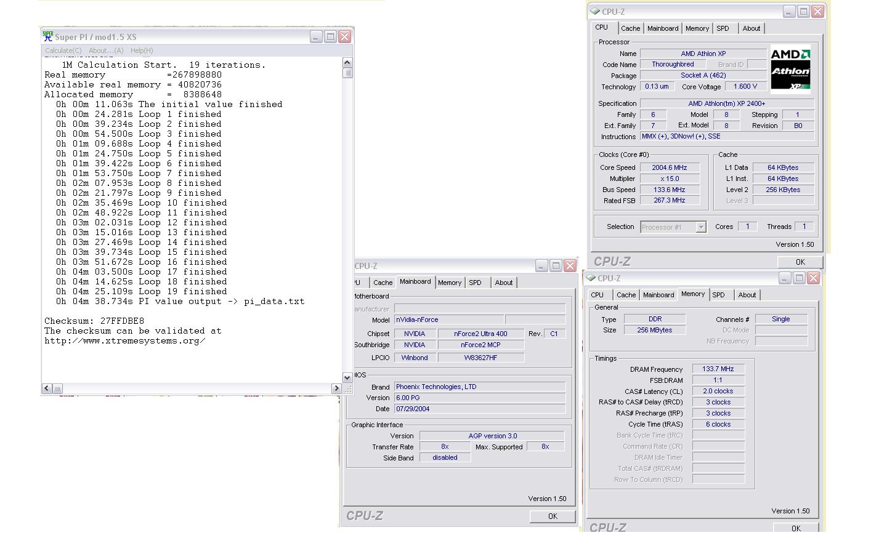Image resolution: width=887 pixels, height=554 pixels.
Task: Click the AMD Athlon XP logo
Action: (x=790, y=70)
